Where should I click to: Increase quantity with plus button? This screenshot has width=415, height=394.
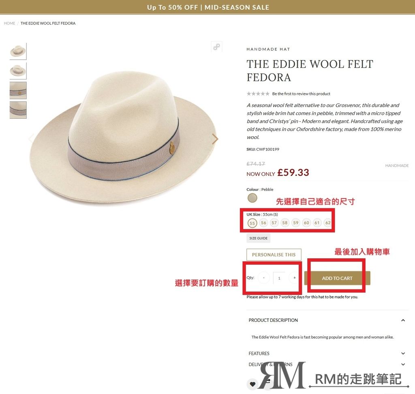coord(294,278)
